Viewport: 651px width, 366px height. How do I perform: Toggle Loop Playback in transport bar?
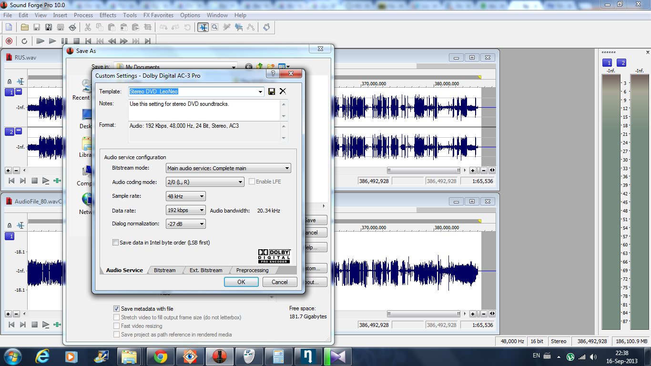[x=24, y=41]
